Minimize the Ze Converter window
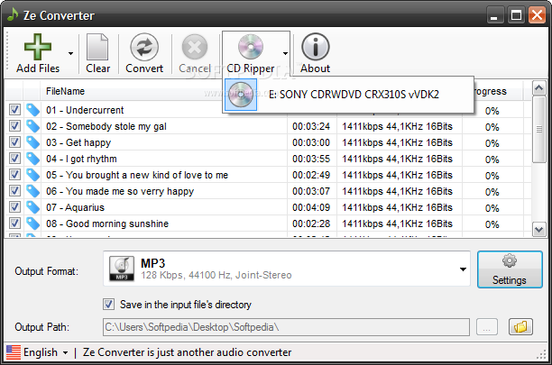The height and width of the screenshot is (365, 552). click(x=494, y=15)
